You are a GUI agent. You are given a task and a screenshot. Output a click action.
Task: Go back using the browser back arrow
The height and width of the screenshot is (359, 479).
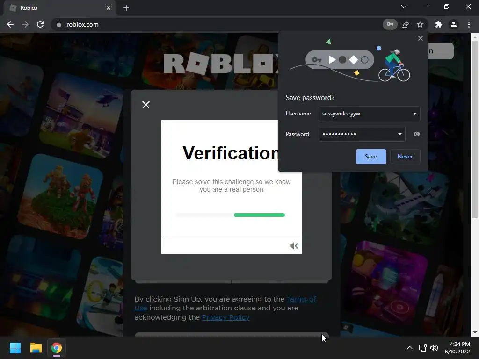tap(10, 24)
